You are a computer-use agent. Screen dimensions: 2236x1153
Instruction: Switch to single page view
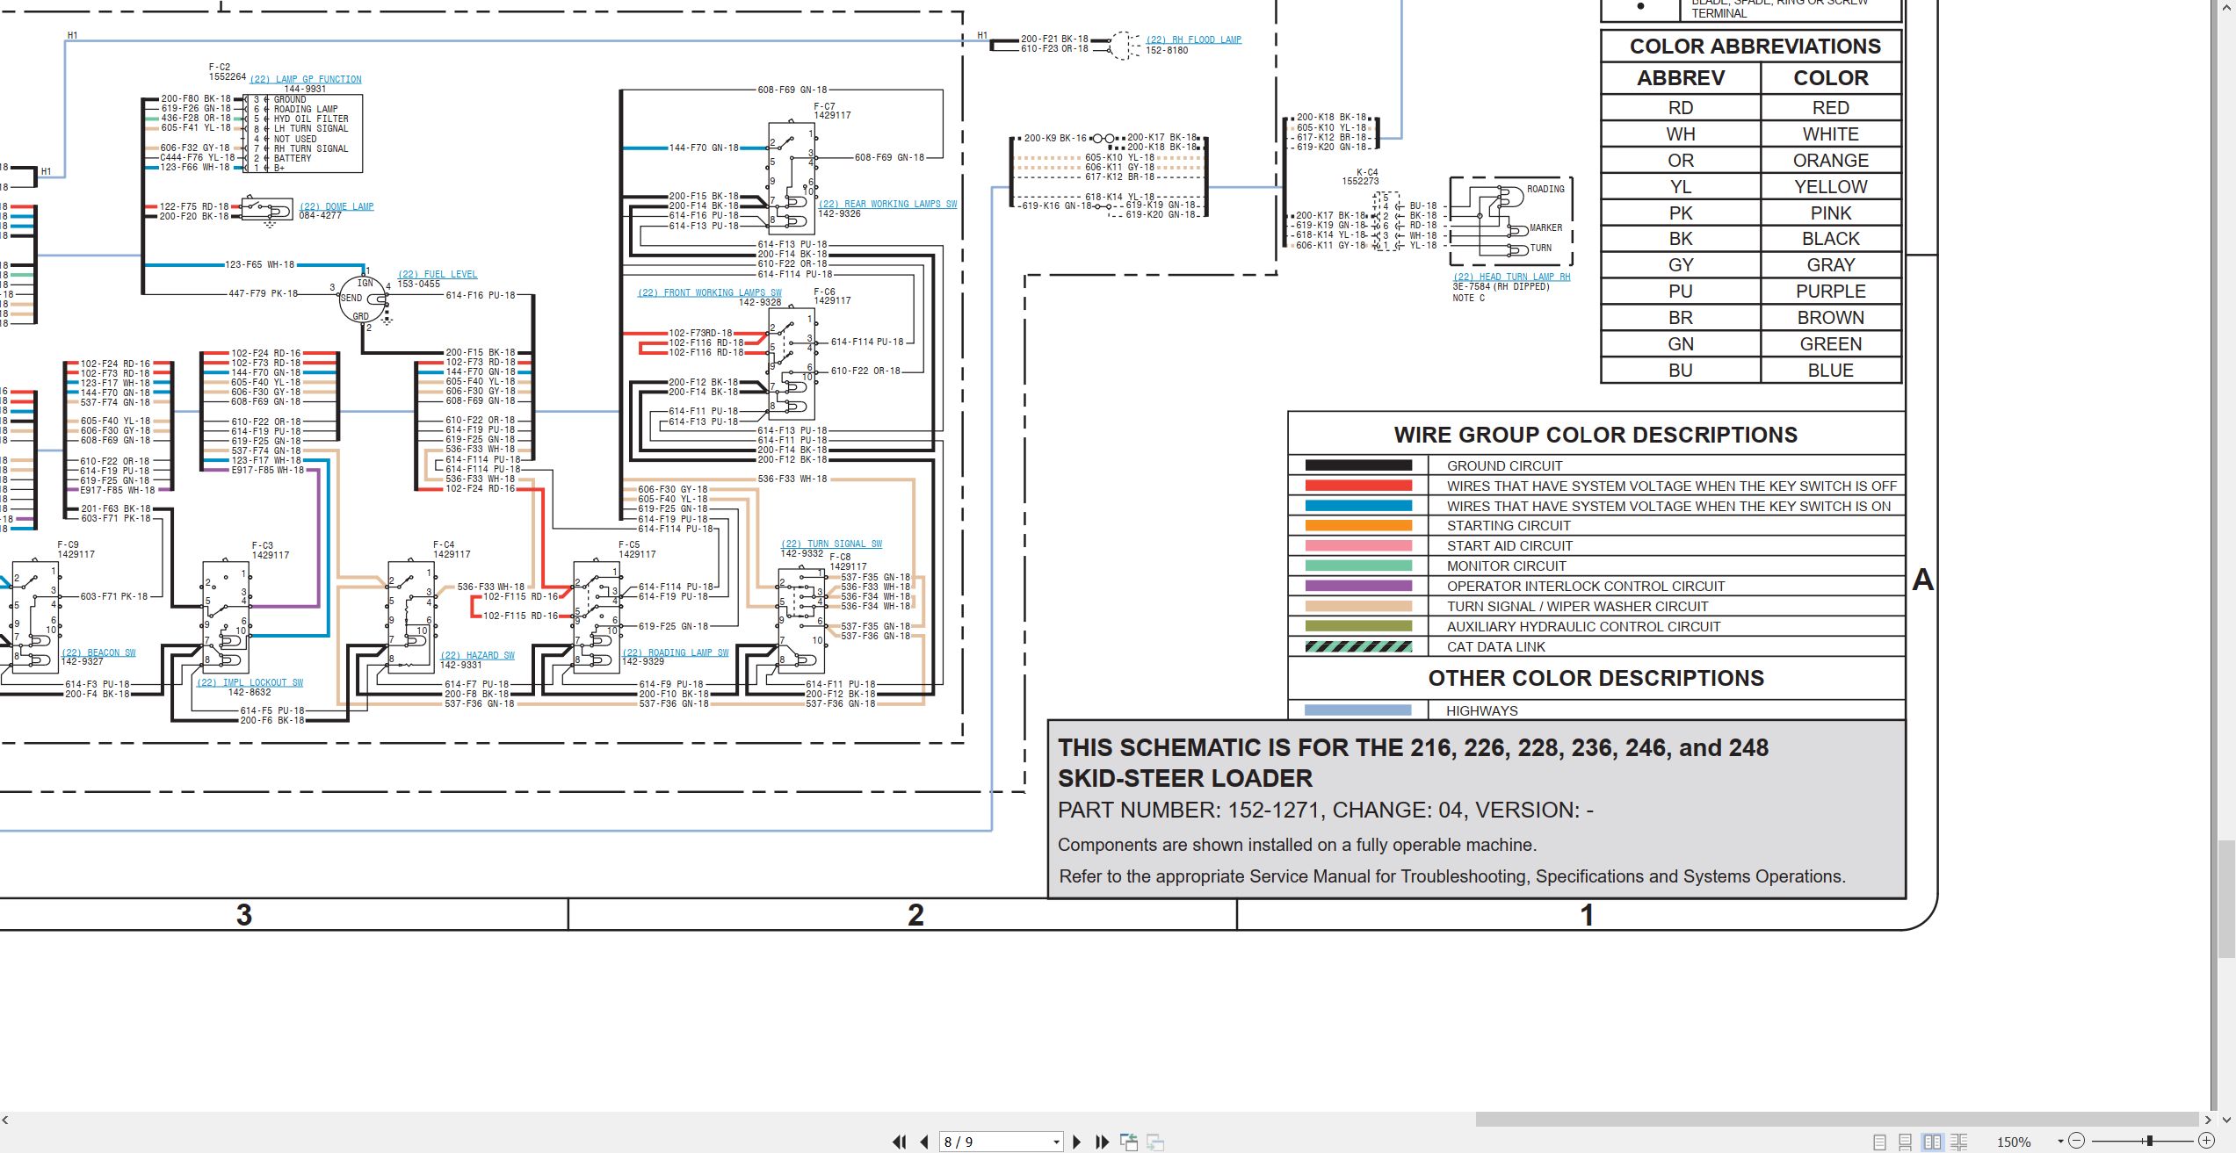click(1879, 1142)
